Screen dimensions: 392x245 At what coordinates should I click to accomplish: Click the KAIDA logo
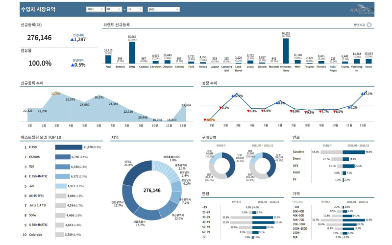pyautogui.click(x=362, y=9)
